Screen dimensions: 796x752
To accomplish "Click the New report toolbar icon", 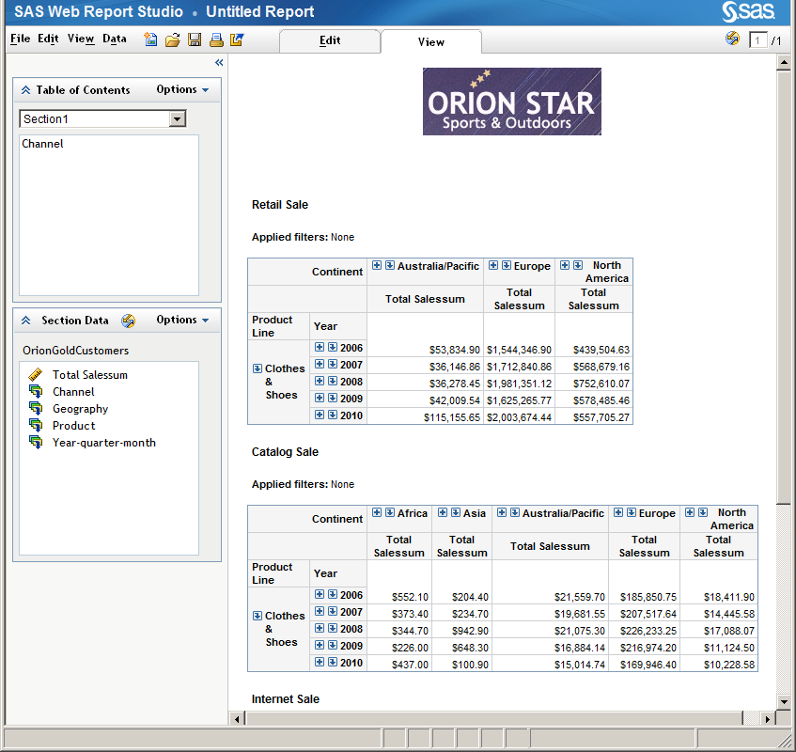I will 151,39.
